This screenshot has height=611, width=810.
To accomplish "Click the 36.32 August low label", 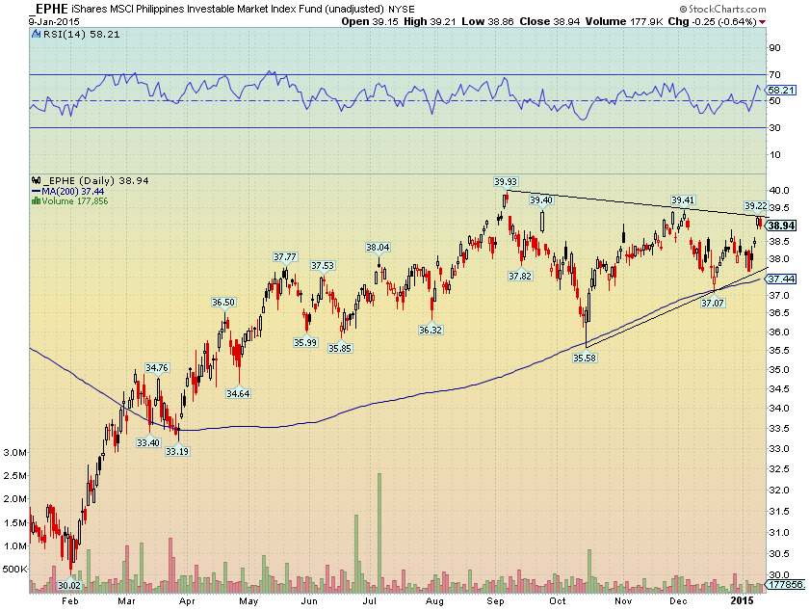I will point(431,330).
